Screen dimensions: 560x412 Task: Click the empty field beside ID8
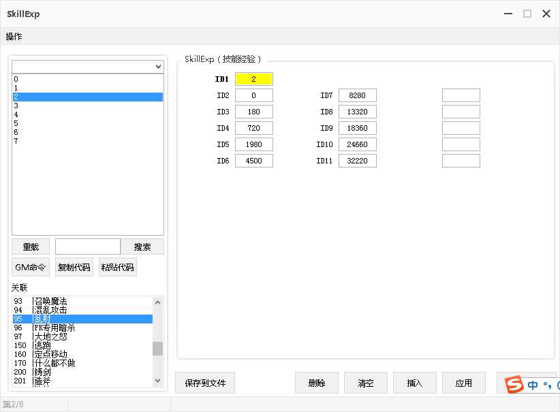coord(461,112)
